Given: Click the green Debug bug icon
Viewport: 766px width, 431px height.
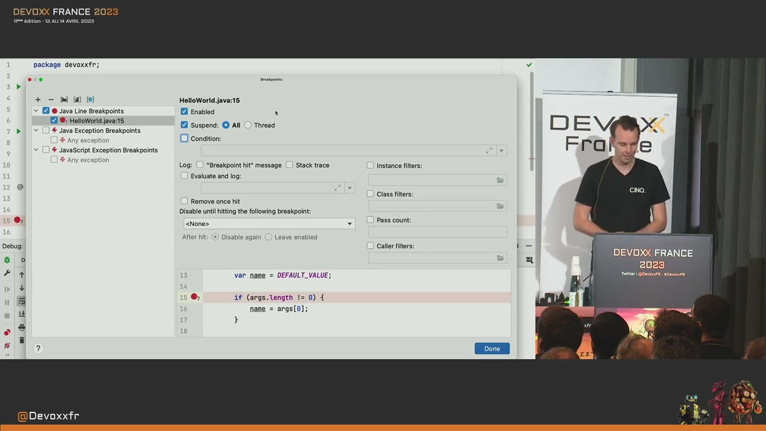Looking at the screenshot, I should coord(7,260).
